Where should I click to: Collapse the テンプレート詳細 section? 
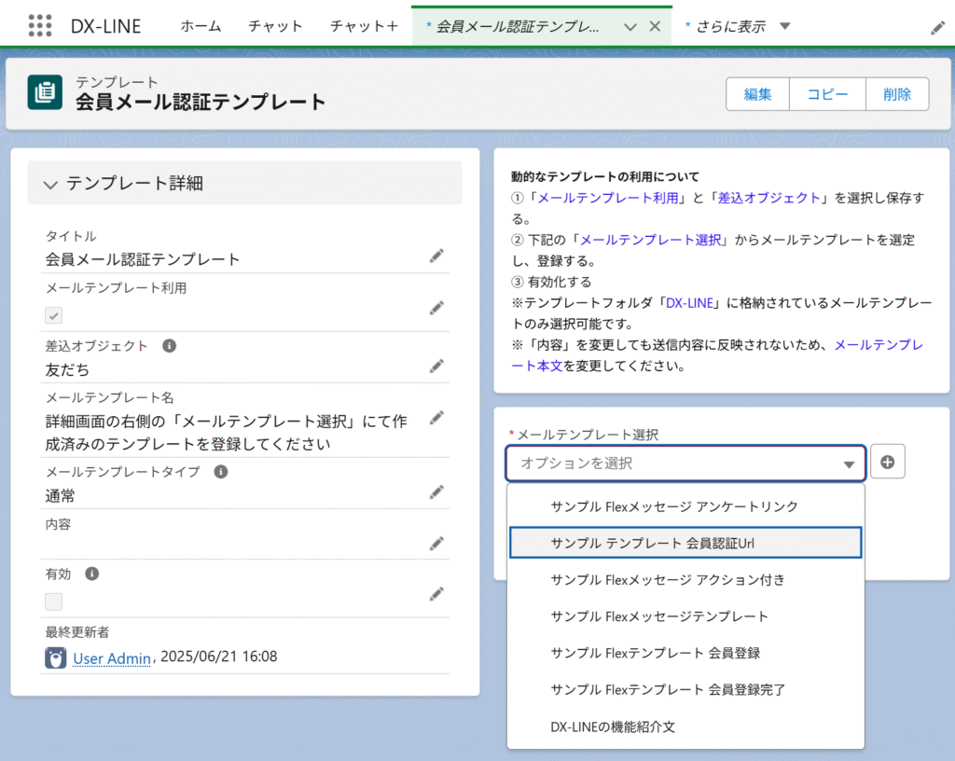50,185
